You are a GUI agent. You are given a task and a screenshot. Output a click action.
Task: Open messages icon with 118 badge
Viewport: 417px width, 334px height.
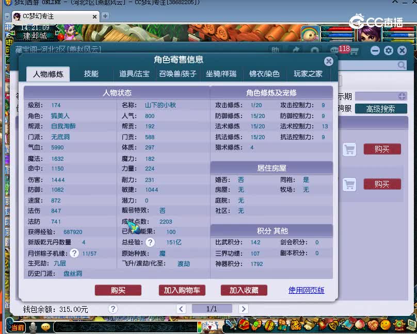tap(334, 50)
